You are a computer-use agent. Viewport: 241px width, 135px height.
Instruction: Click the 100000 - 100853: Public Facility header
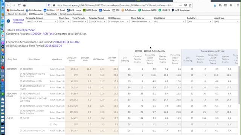click(150, 51)
